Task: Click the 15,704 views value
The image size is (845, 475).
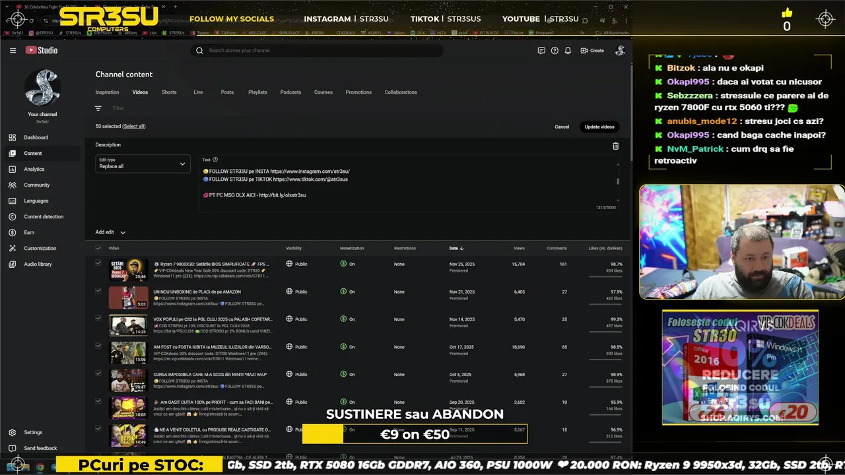Action: pyautogui.click(x=518, y=264)
